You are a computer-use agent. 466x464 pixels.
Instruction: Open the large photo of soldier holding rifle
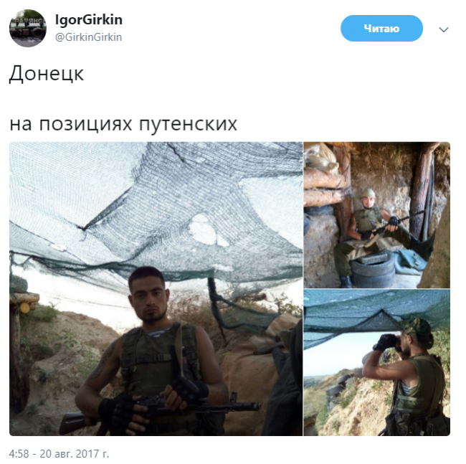coord(156,289)
